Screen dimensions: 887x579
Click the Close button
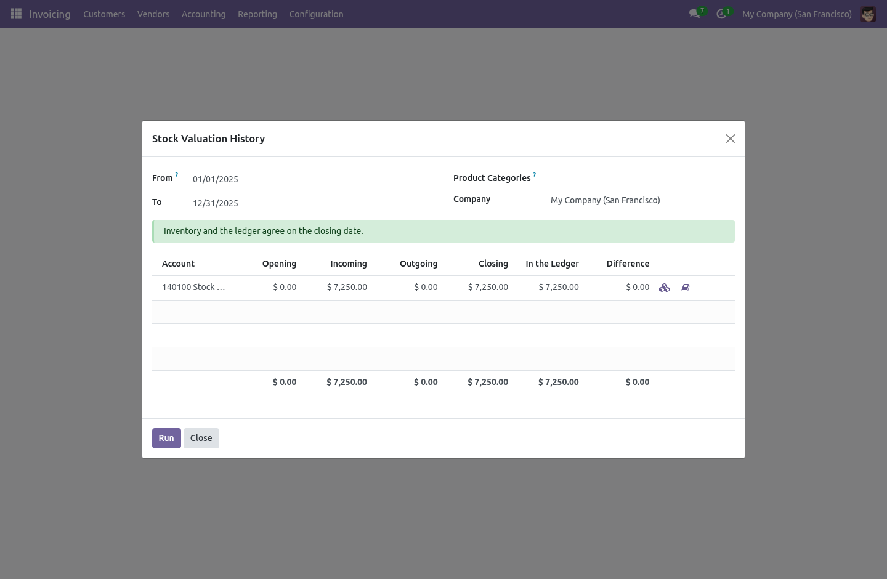point(201,438)
